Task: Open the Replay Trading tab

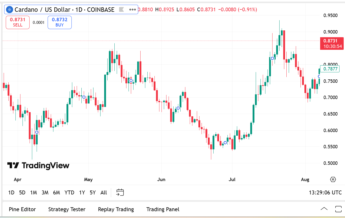Action: (x=116, y=209)
